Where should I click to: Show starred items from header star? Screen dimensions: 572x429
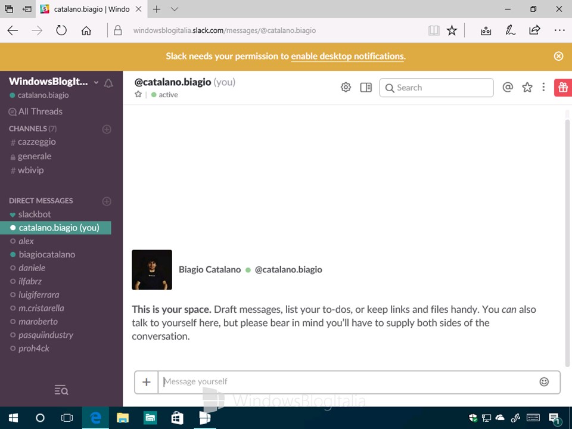[527, 87]
